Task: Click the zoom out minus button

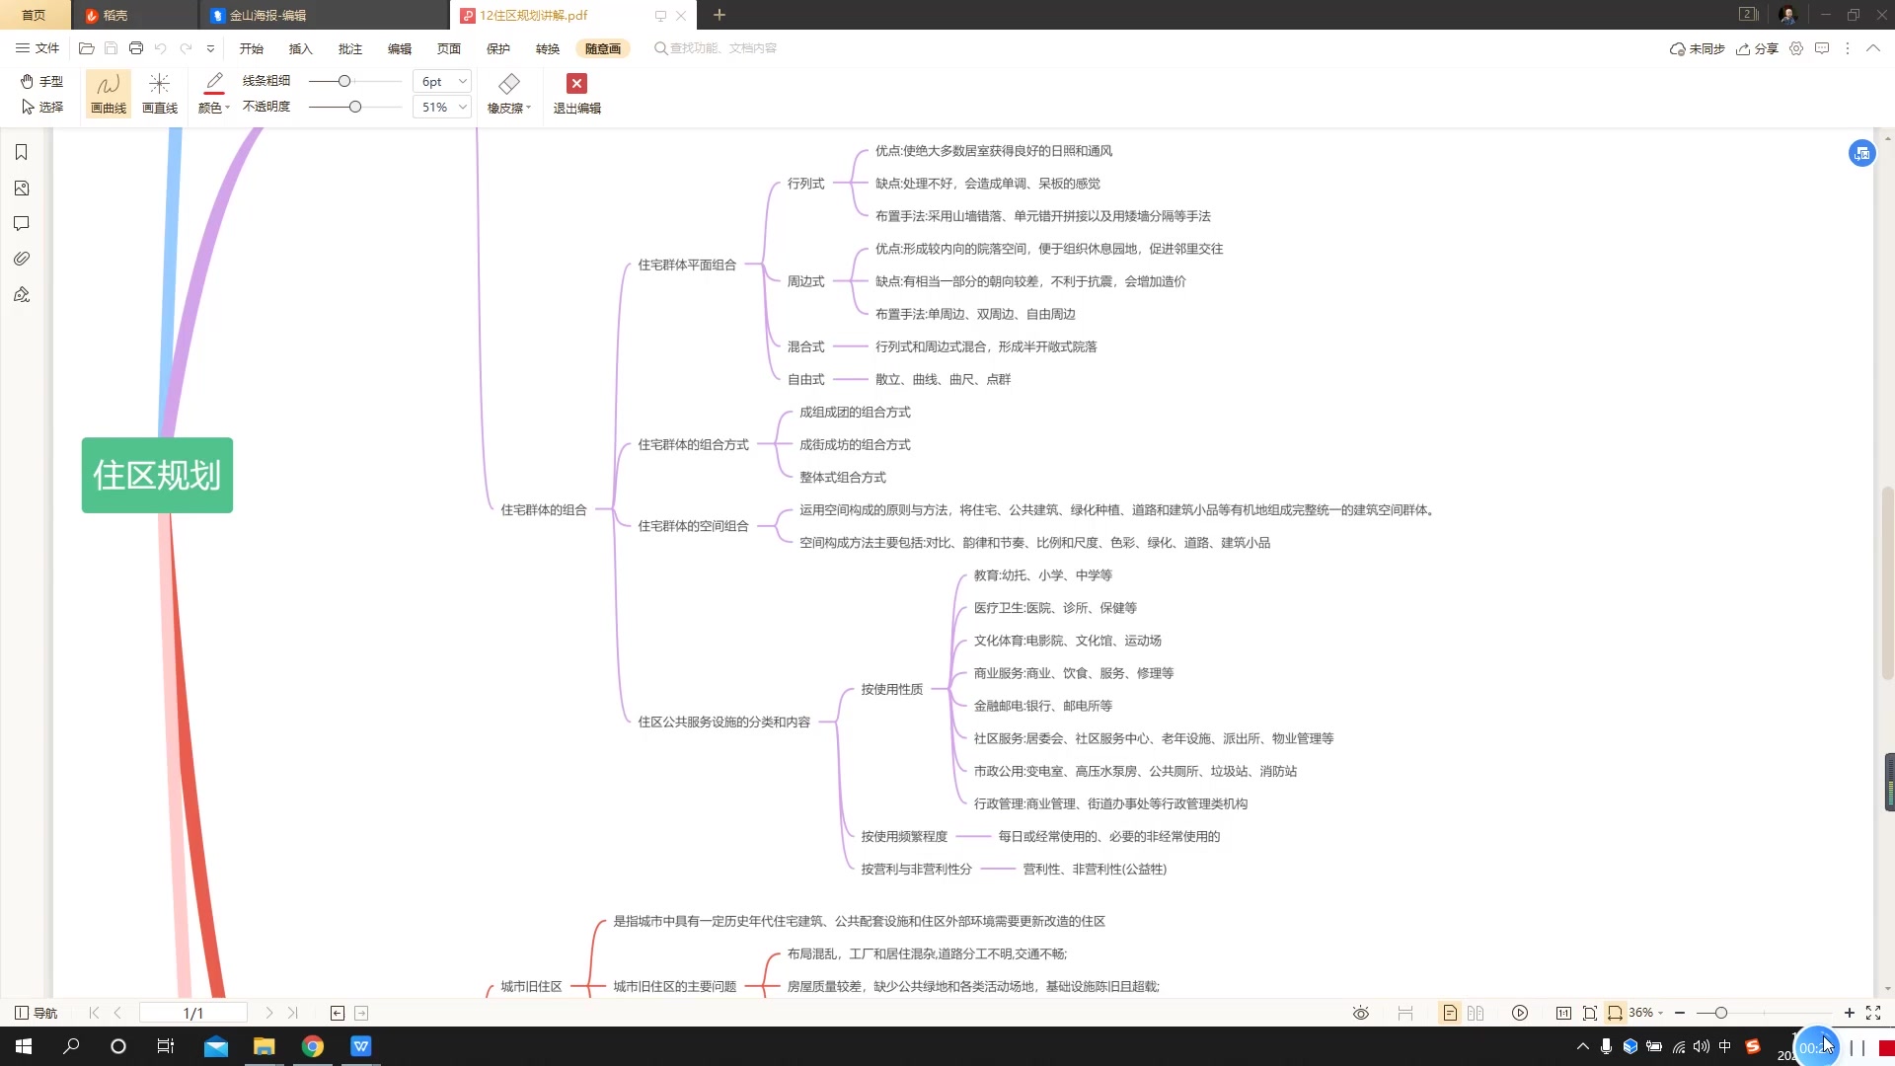Action: [x=1680, y=1013]
